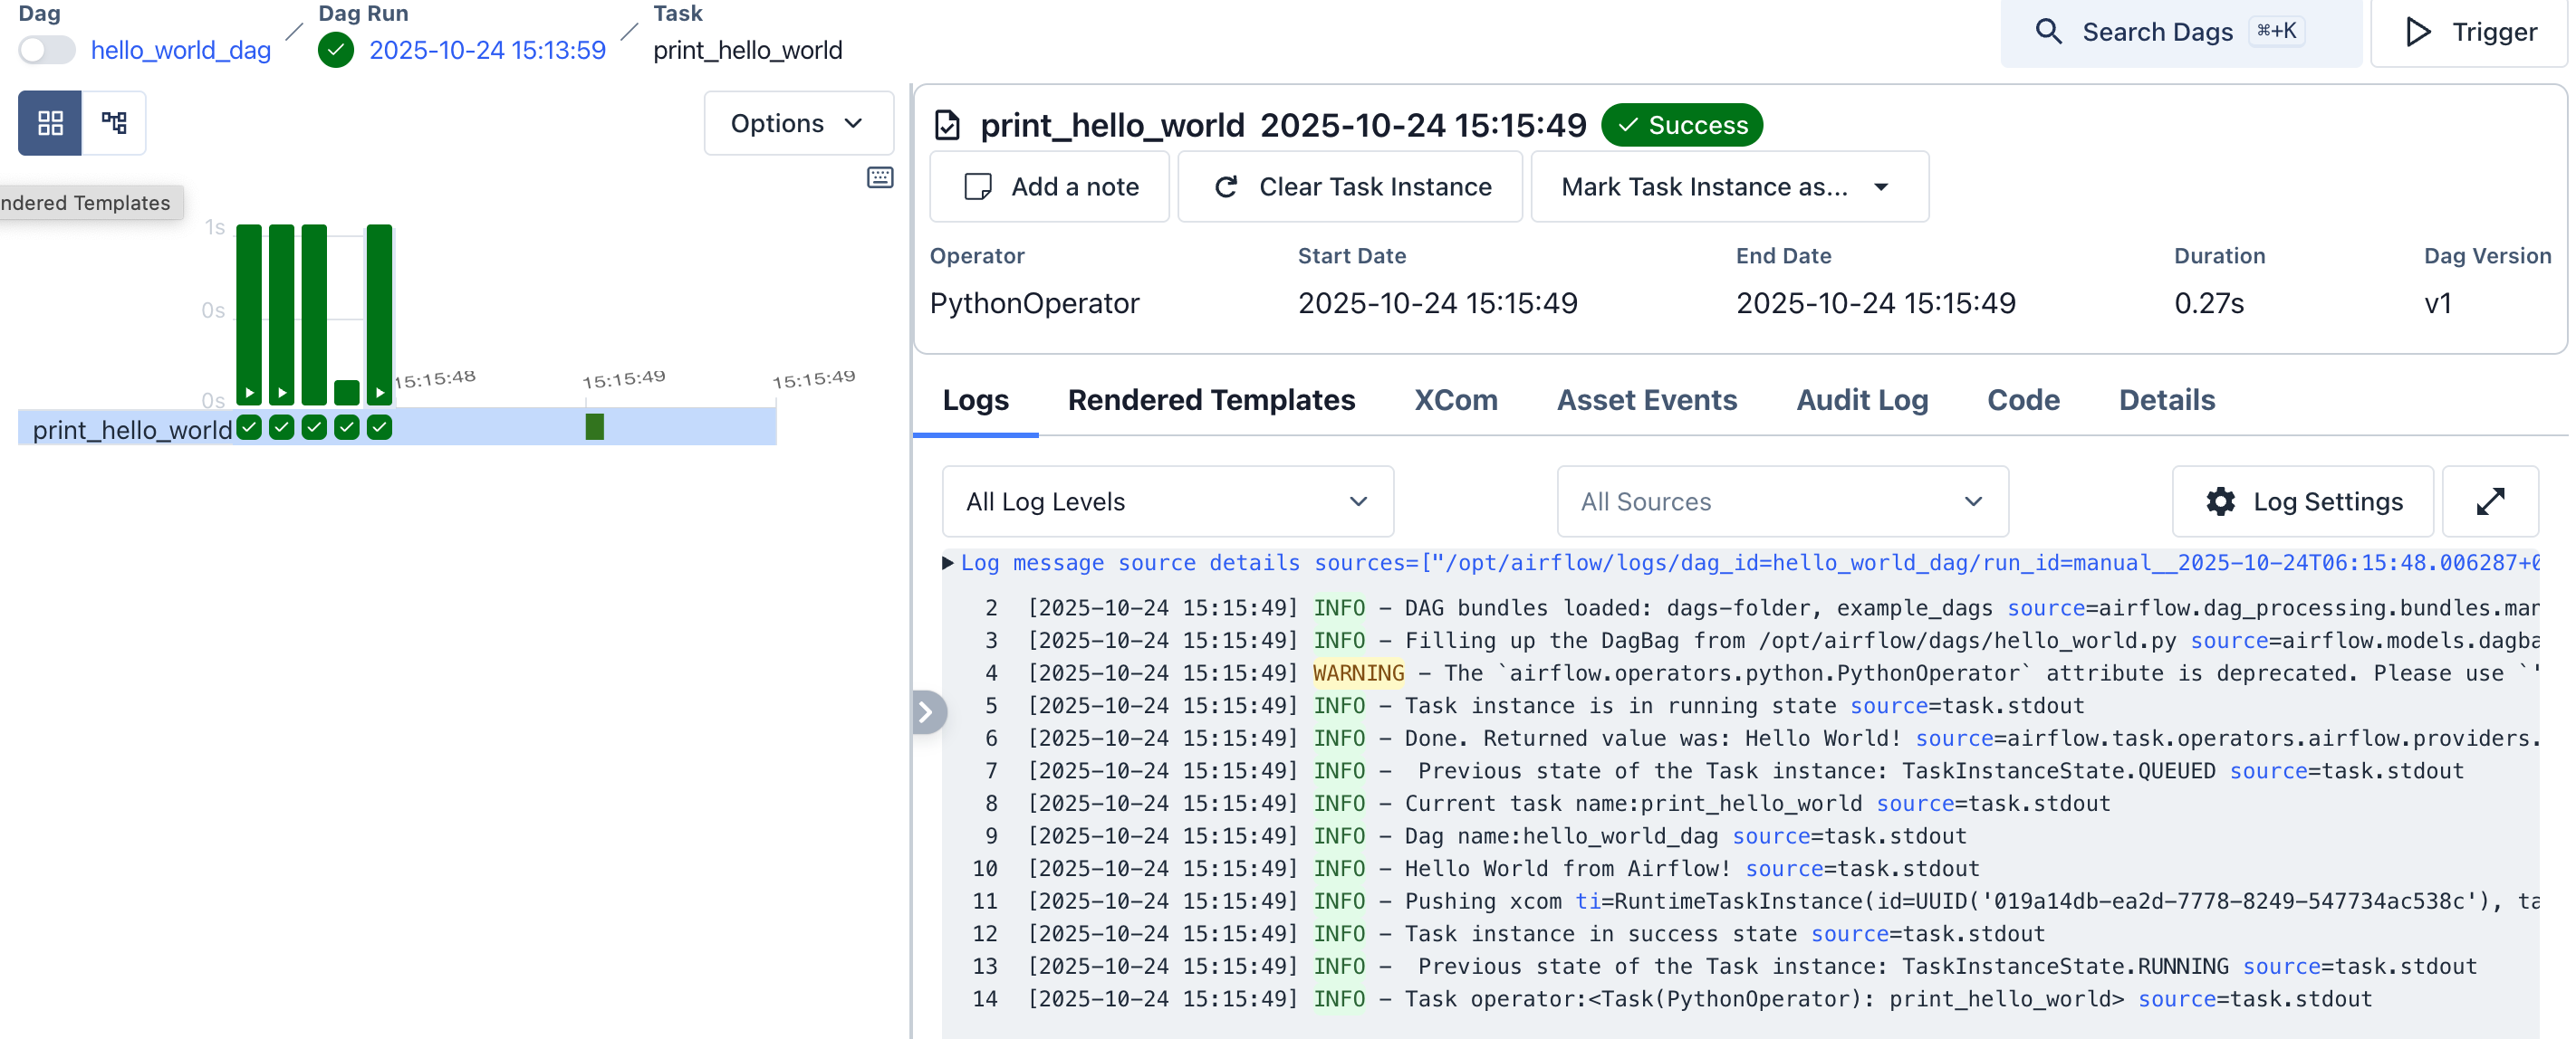Open the Options dropdown
The width and height of the screenshot is (2576, 1039).
797,123
